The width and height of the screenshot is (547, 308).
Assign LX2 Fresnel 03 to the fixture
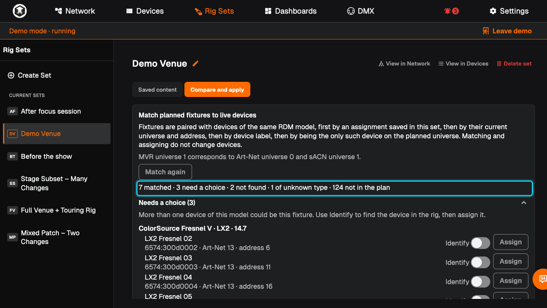(x=511, y=261)
